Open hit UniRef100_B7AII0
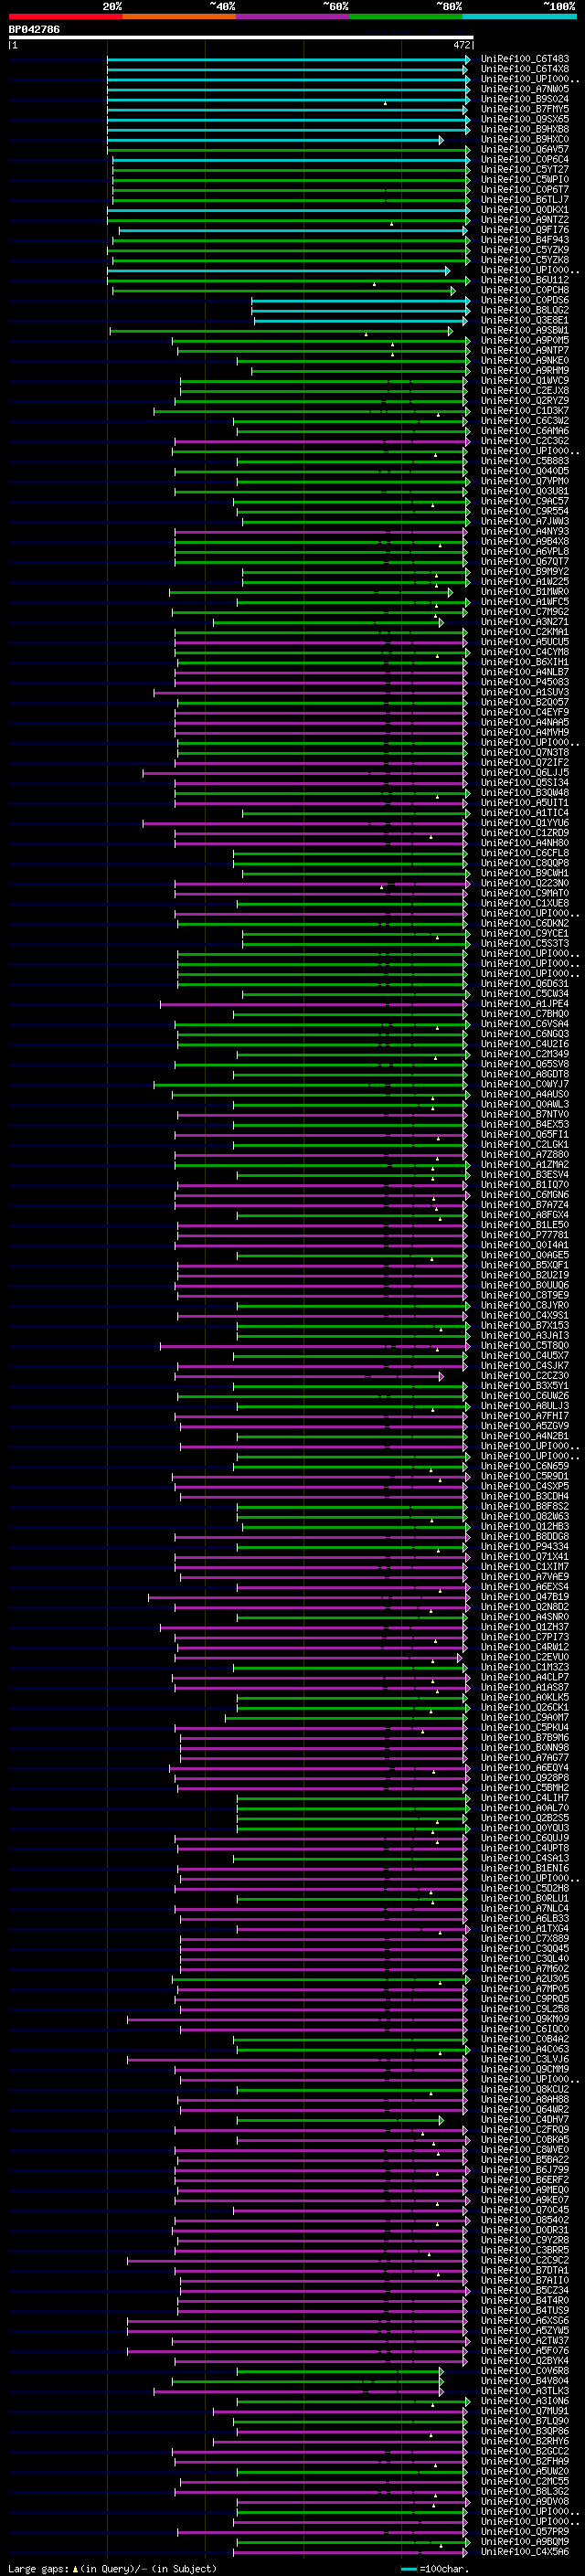This screenshot has height=2576, width=585. (x=525, y=2280)
